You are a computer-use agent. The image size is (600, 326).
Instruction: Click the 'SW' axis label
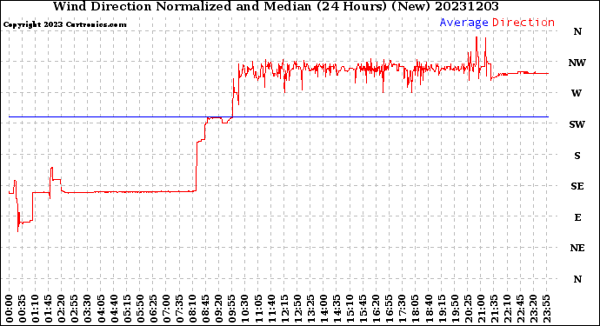click(577, 124)
